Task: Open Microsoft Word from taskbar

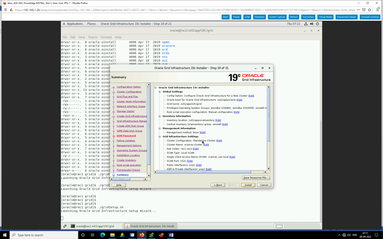Action: point(171,235)
